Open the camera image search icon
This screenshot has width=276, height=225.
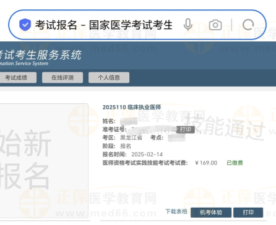pyautogui.click(x=215, y=25)
